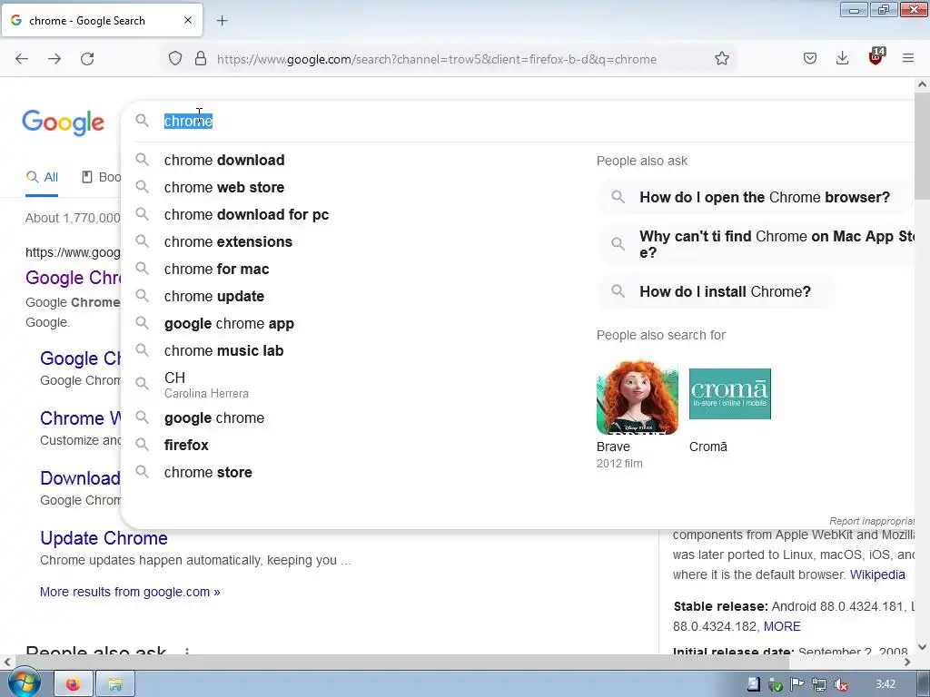Click the taskbar clock showing 3:42

coord(885,684)
